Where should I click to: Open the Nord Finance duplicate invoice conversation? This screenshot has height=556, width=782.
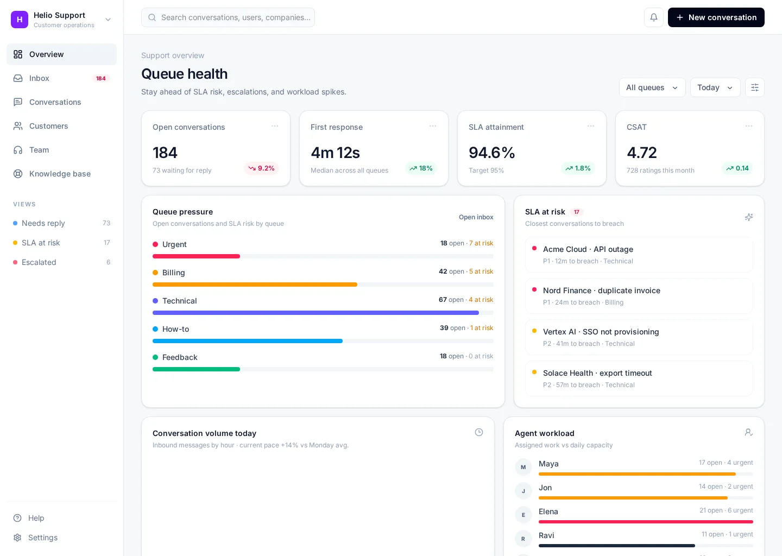[x=639, y=296]
